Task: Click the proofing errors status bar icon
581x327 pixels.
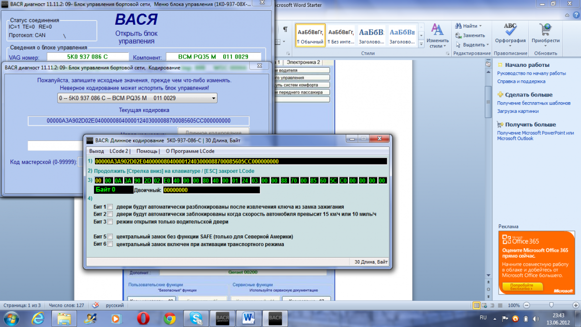Action: [95, 305]
